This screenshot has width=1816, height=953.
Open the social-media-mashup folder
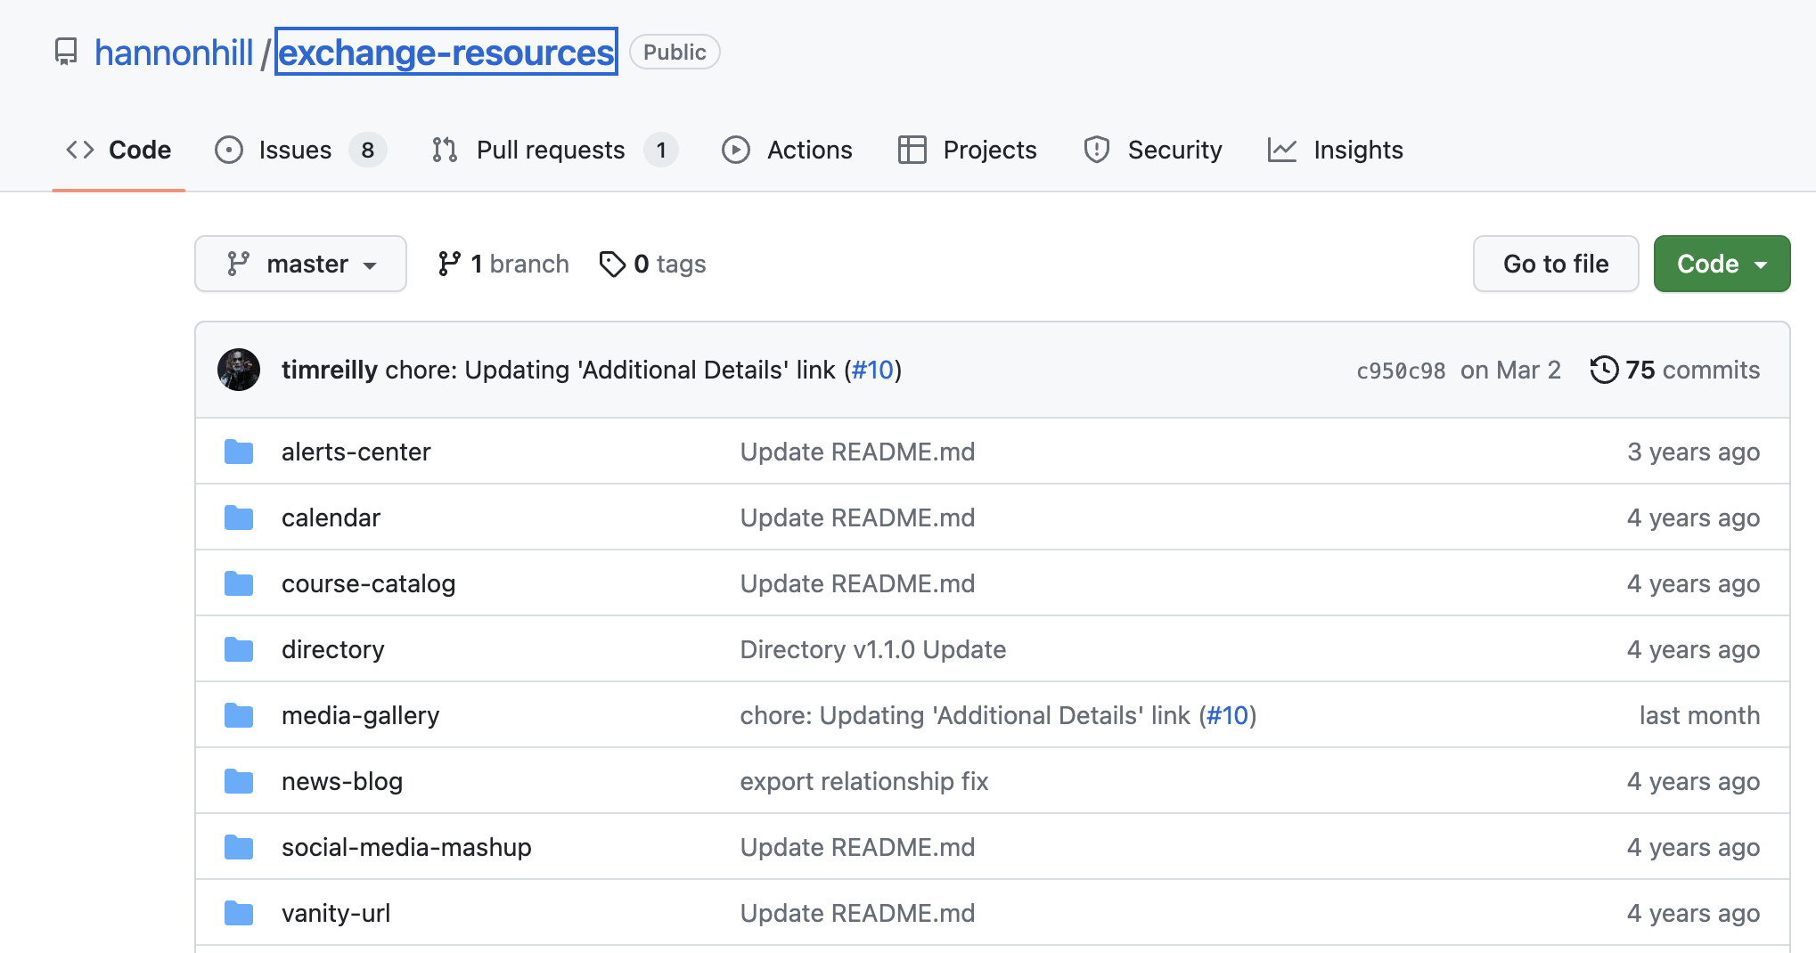[406, 847]
